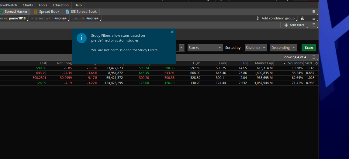This screenshot has height=159, width=349.
Task: Open the list menu icon next to Add filter
Action: coord(313,25)
